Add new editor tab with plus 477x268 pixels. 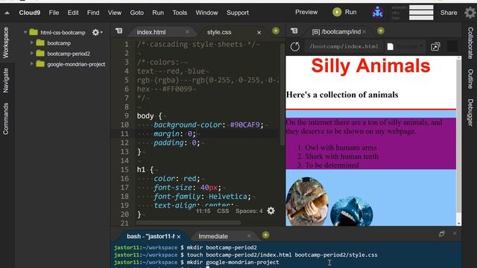click(x=276, y=31)
